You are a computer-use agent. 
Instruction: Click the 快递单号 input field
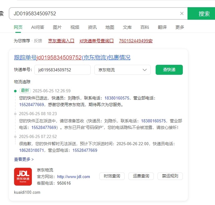pos(62,70)
